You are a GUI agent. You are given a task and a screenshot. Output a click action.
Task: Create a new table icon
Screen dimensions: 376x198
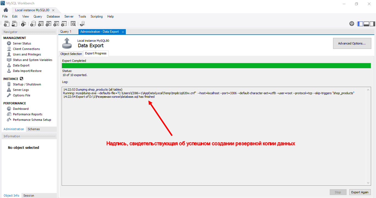41,24
